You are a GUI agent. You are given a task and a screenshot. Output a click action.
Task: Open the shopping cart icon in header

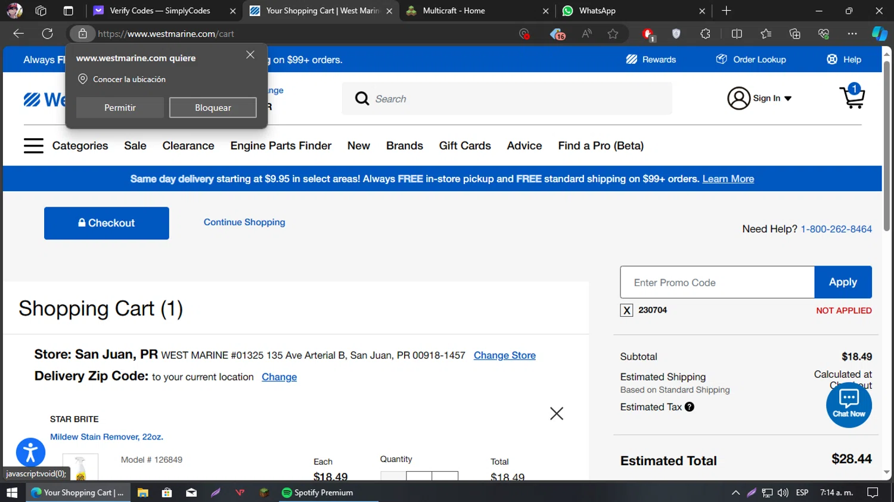[852, 96]
